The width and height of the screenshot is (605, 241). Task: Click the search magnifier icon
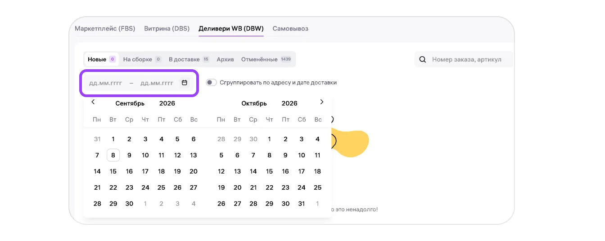tap(423, 59)
